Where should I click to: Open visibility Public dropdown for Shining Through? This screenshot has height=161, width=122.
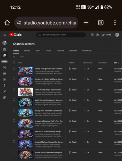coord(73,69)
